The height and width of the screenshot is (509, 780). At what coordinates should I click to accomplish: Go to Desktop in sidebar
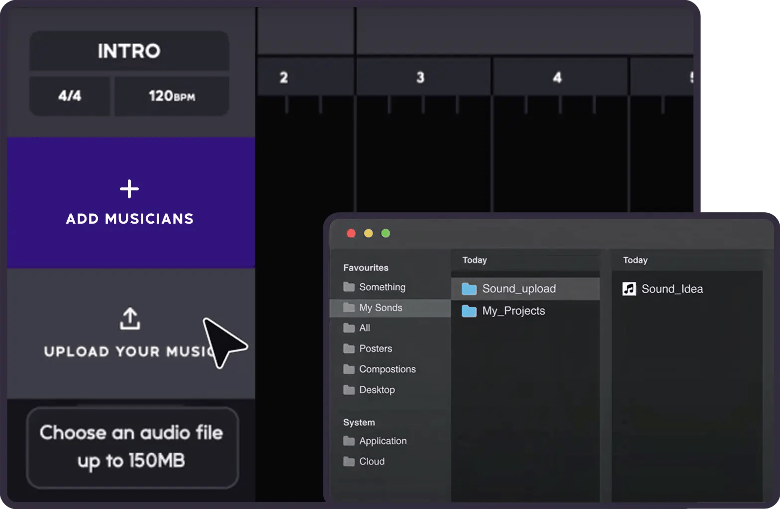377,390
